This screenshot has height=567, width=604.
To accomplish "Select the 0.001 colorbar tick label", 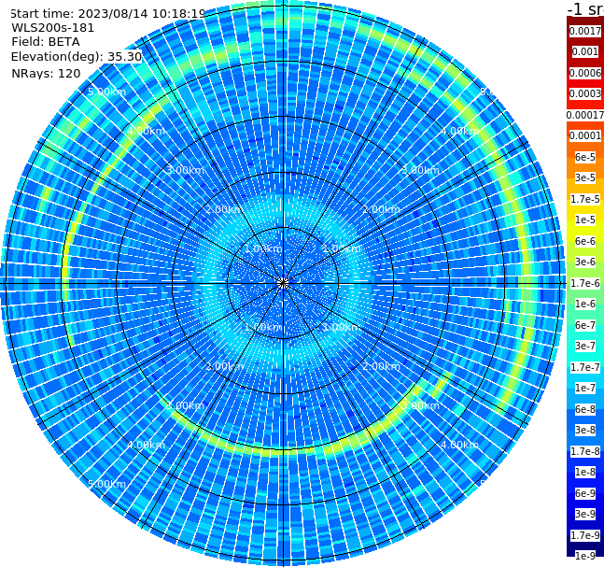I will pyautogui.click(x=585, y=51).
